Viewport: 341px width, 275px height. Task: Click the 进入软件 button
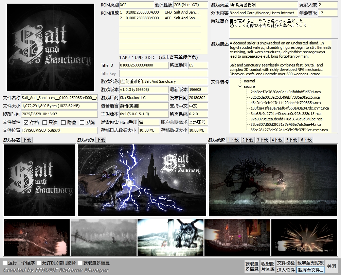click(286, 270)
